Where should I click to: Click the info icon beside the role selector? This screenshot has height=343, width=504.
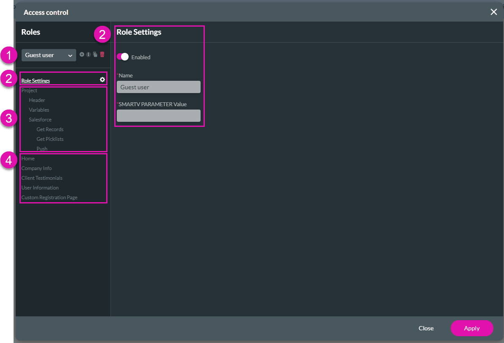coord(88,54)
